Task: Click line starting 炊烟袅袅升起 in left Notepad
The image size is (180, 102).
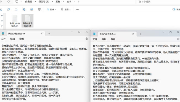Action: click(x=16, y=83)
